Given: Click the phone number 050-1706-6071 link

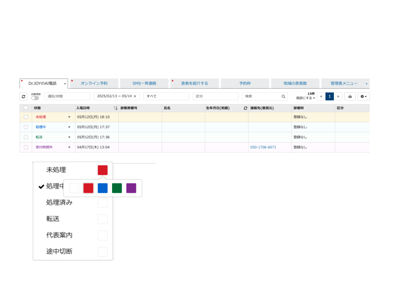Looking at the screenshot, I should pyautogui.click(x=263, y=147).
